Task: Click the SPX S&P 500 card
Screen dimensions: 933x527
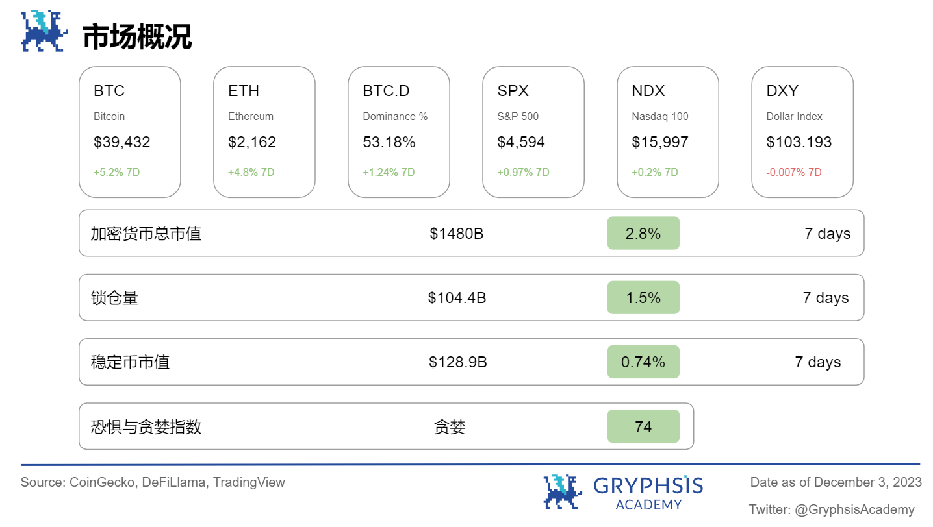Action: click(533, 132)
